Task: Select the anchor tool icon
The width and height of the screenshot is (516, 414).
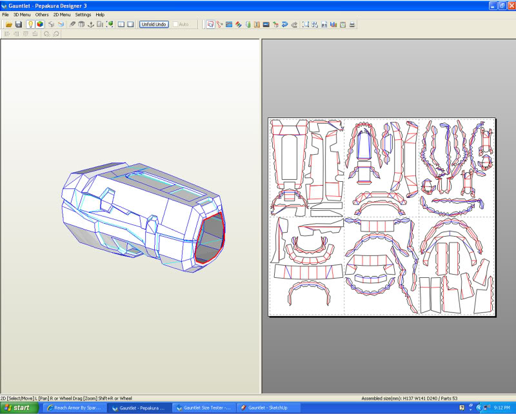Action: coord(91,25)
